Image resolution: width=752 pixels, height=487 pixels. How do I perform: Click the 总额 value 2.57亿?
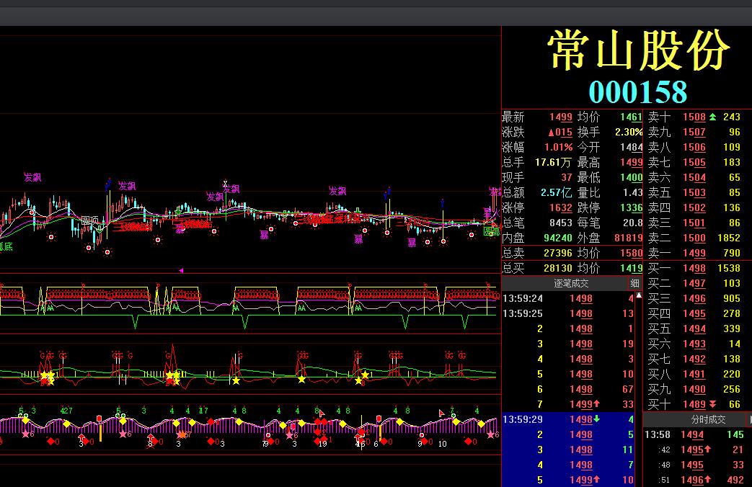556,192
